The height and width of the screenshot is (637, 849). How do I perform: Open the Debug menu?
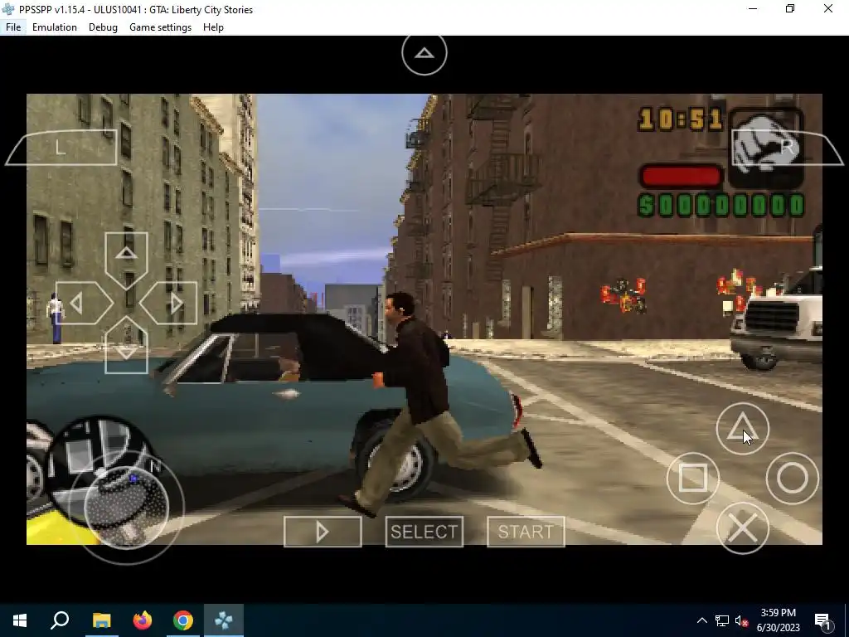coord(103,27)
